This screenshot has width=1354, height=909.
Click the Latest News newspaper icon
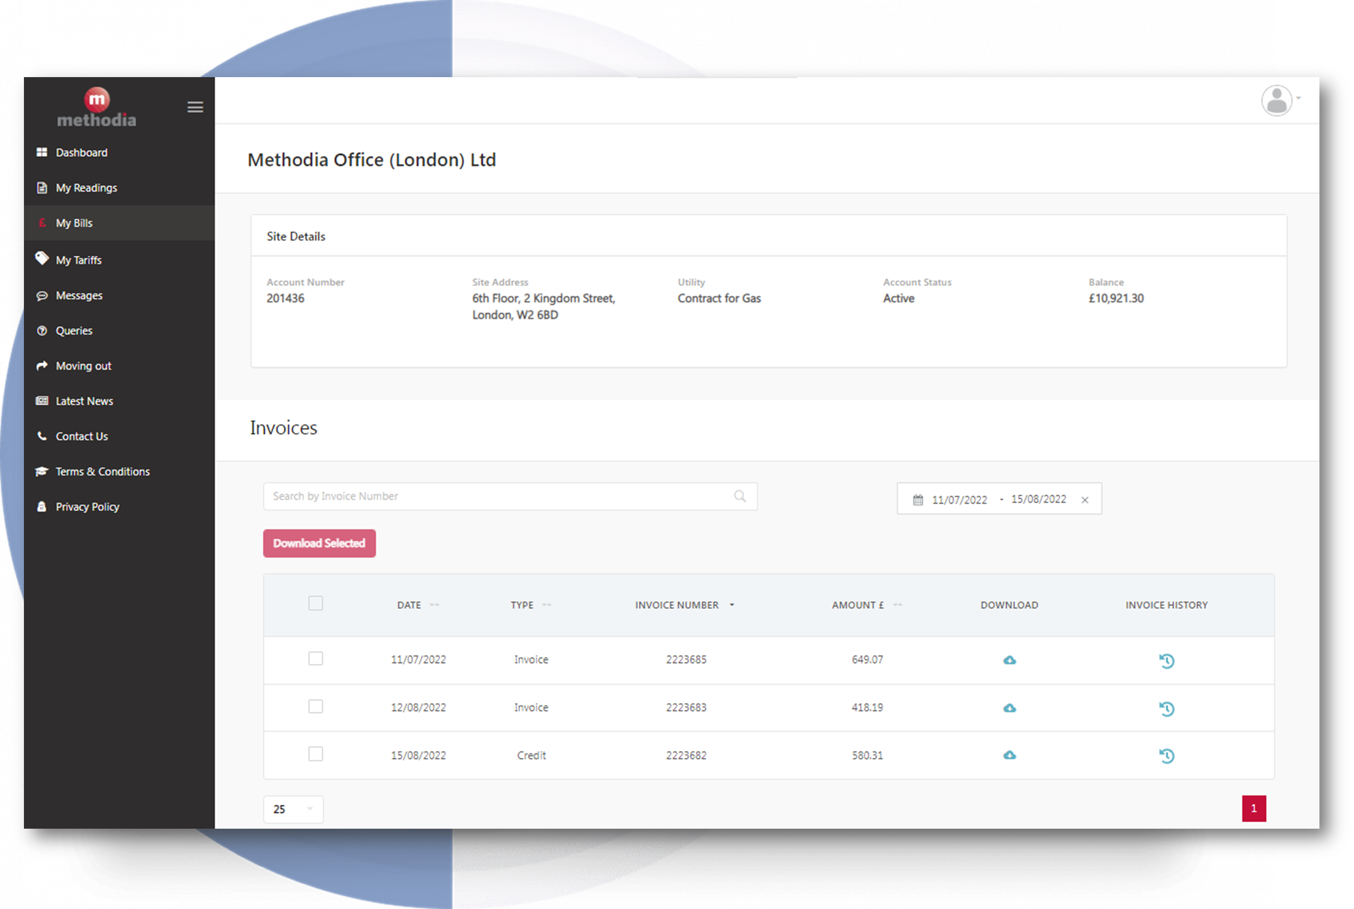click(x=41, y=401)
